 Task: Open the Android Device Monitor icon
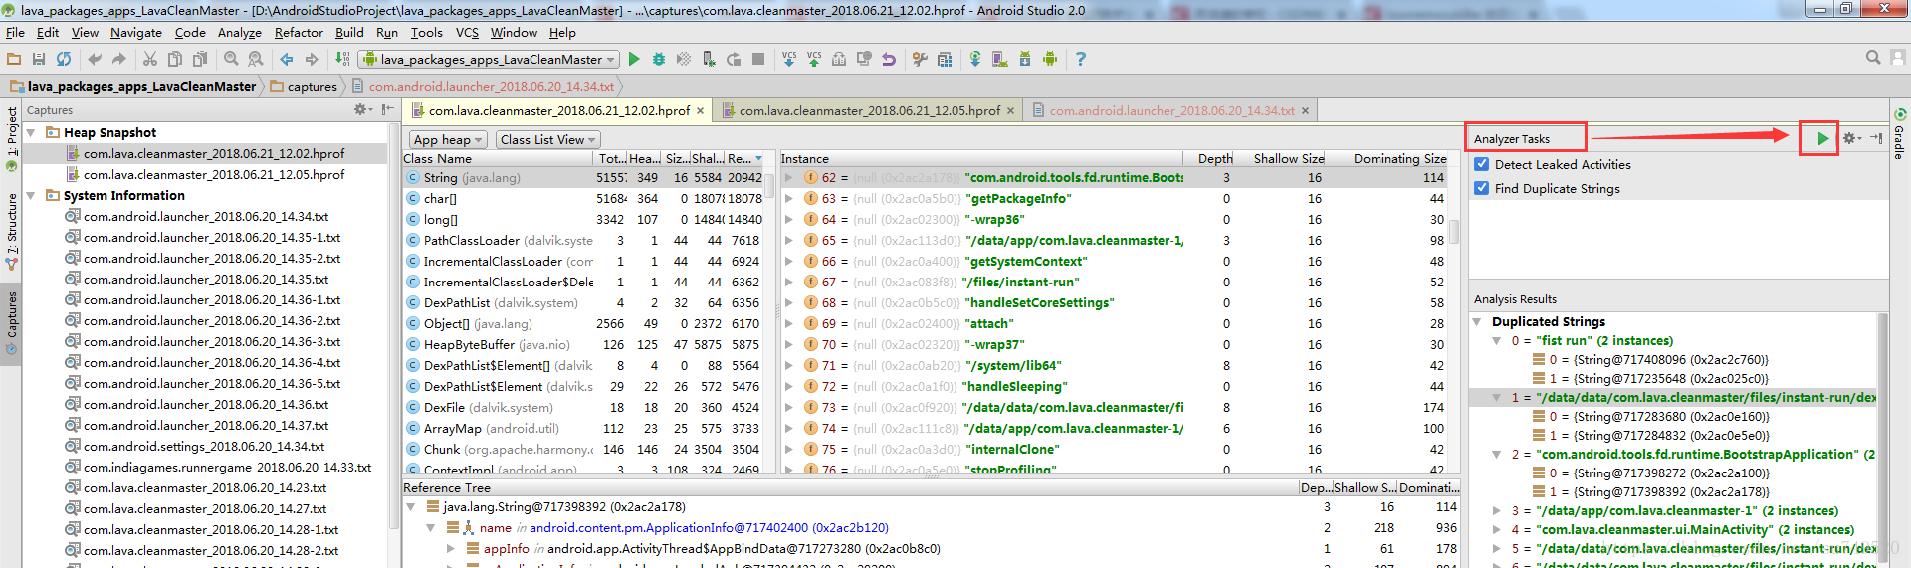coord(1050,59)
